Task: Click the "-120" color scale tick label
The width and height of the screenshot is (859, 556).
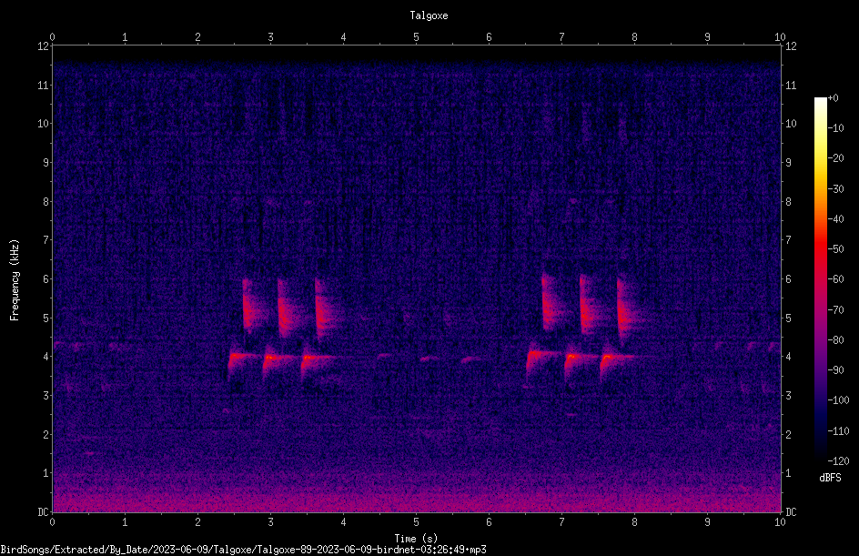Action: 838,461
